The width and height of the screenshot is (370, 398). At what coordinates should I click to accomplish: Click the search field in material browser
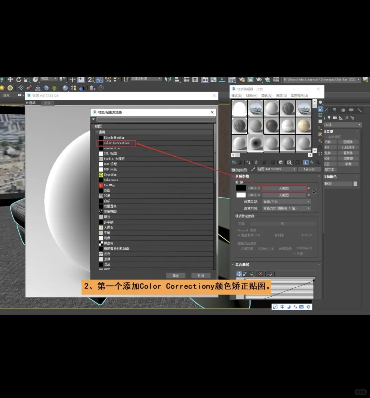pyautogui.click(x=156, y=119)
